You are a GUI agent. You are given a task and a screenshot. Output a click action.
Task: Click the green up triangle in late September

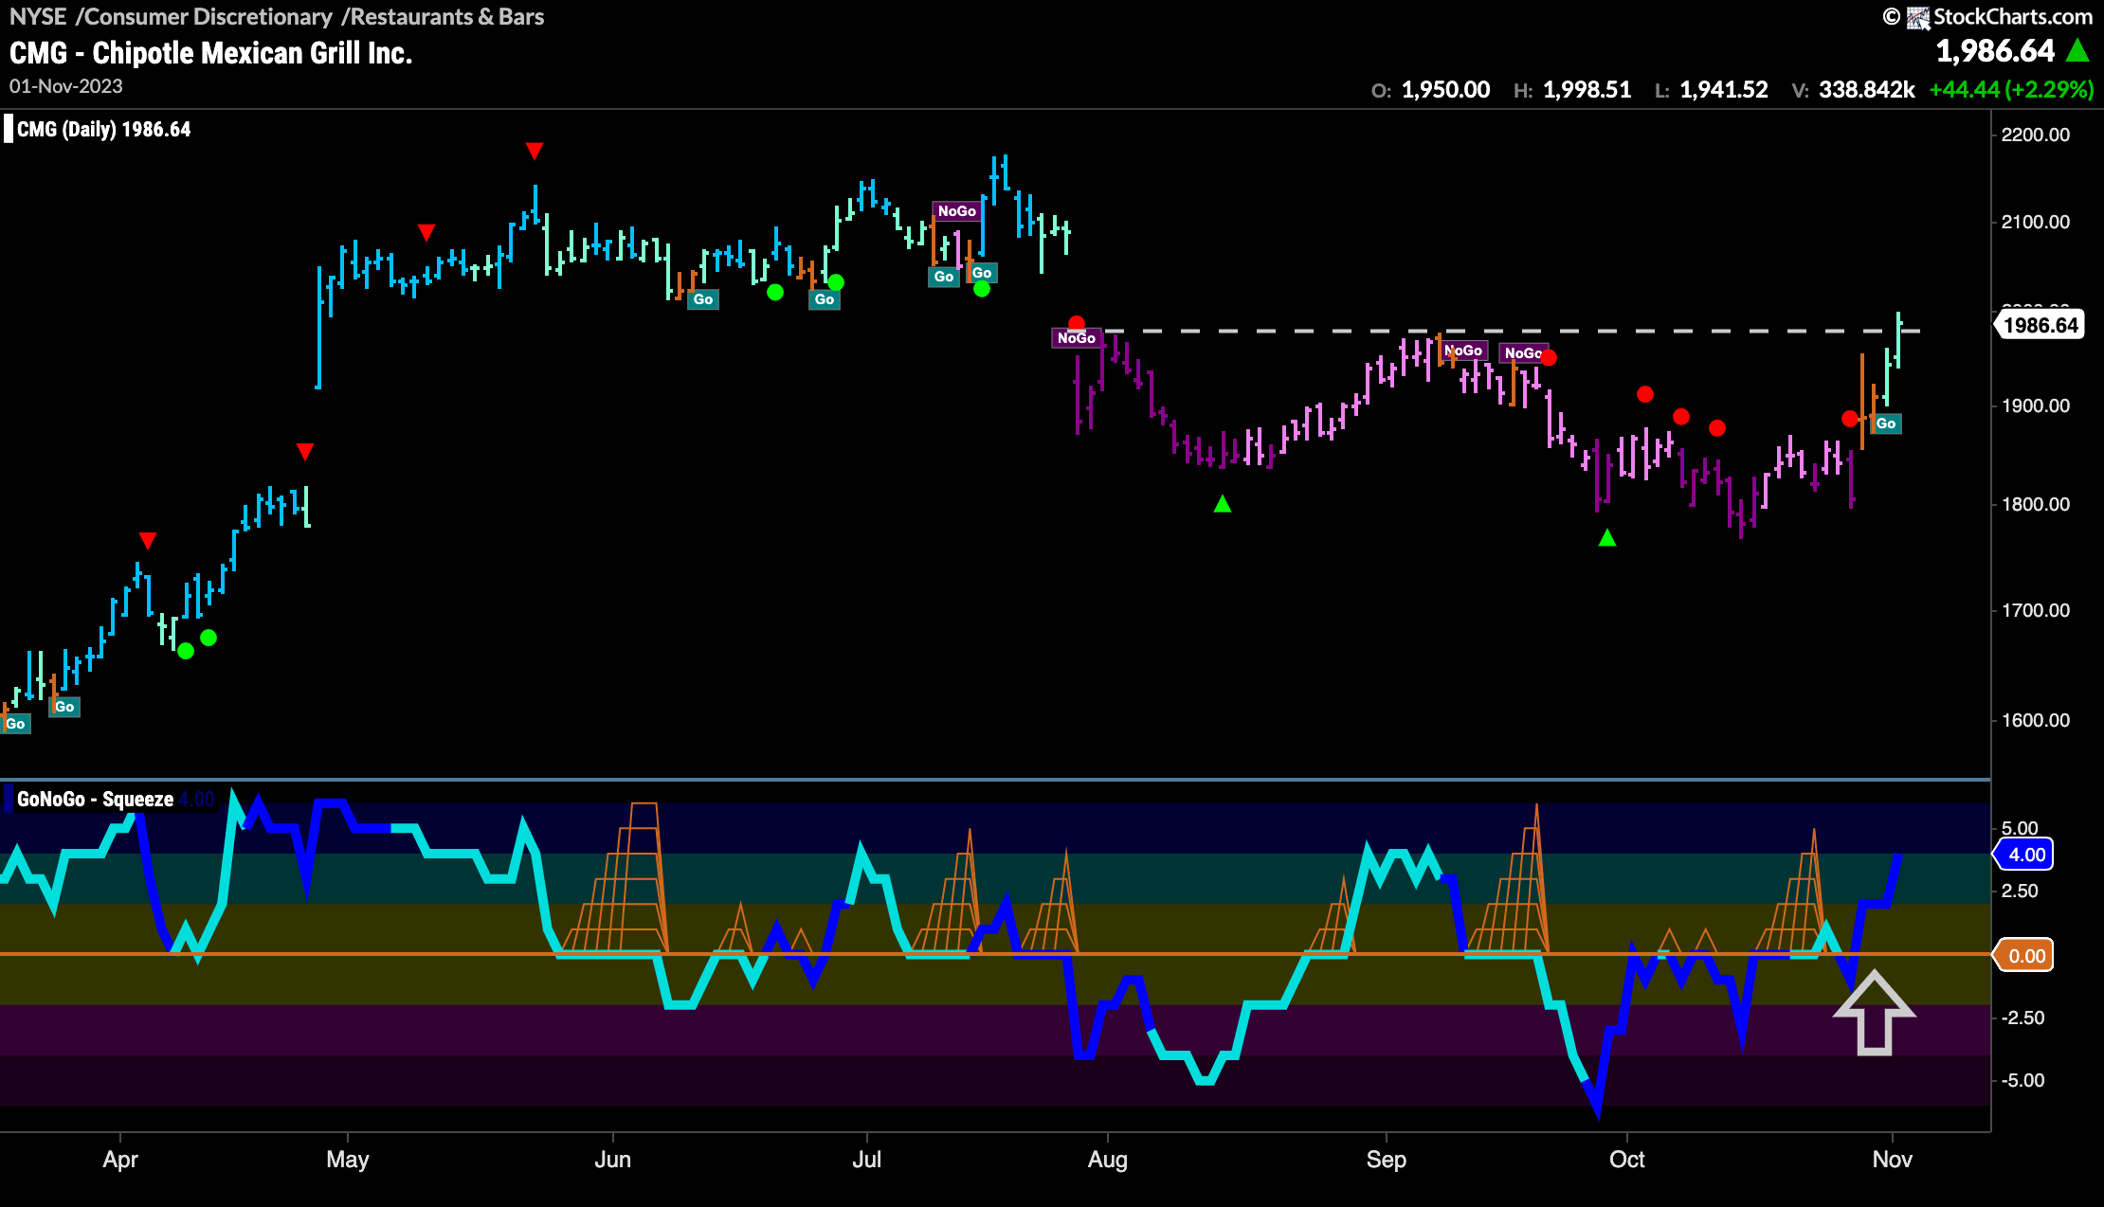[1607, 538]
